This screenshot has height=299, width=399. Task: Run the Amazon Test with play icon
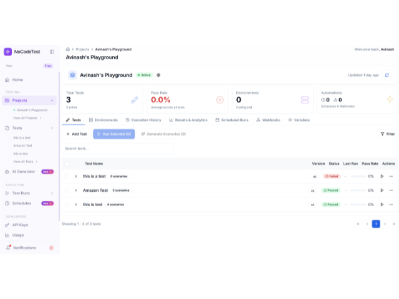pos(382,190)
